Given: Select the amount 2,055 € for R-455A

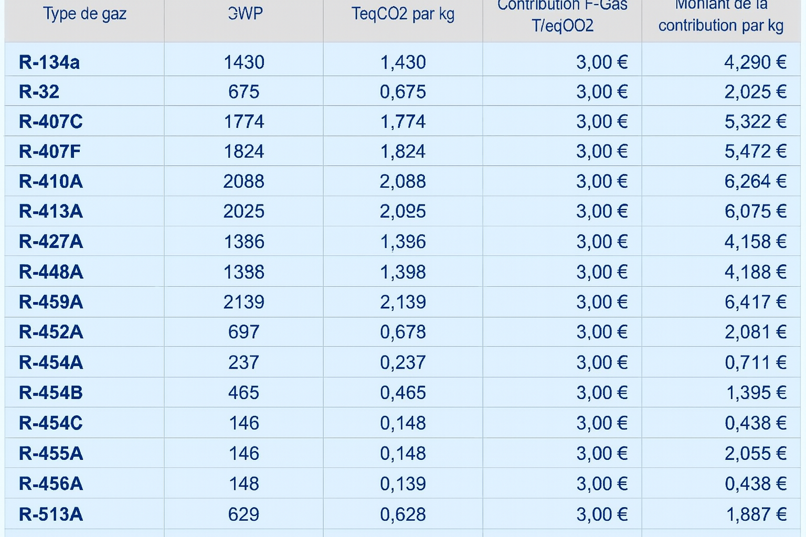Looking at the screenshot, I should tap(755, 454).
